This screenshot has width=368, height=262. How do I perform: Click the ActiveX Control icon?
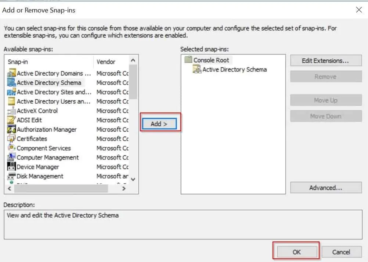click(11, 111)
